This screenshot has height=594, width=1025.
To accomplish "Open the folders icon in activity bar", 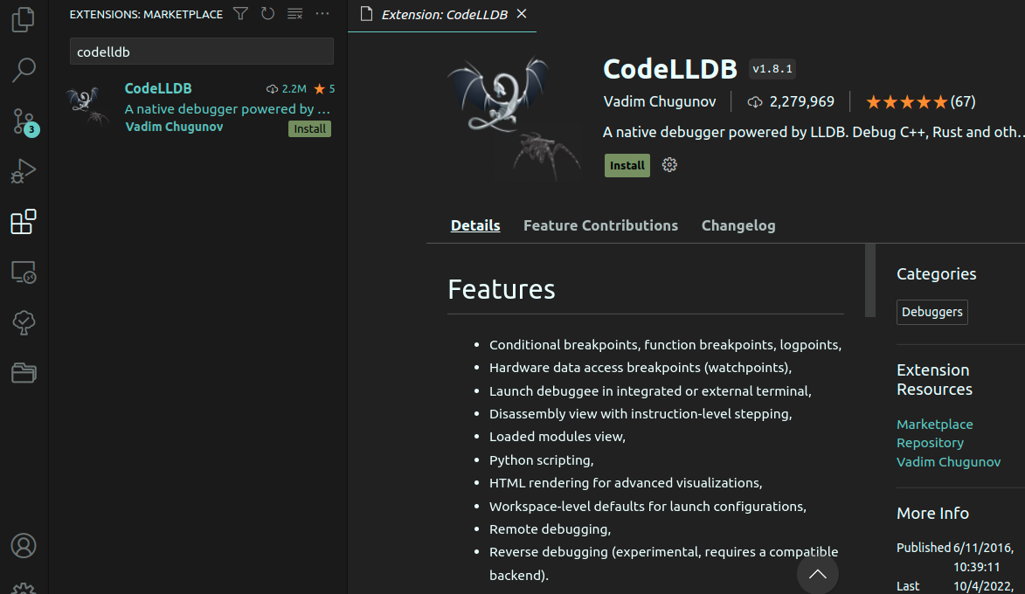I will [24, 372].
